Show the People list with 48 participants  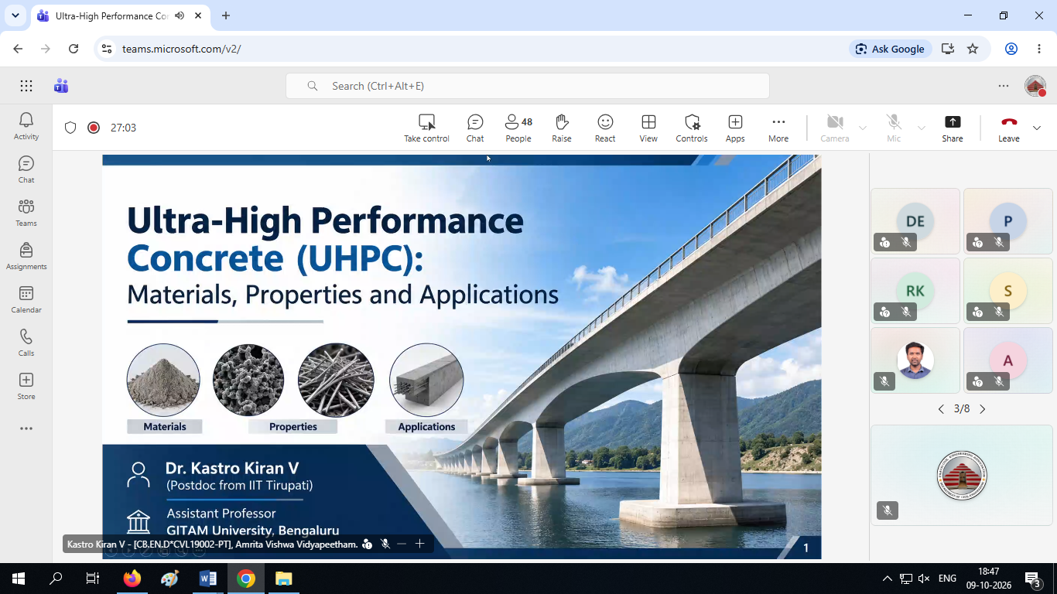[518, 128]
